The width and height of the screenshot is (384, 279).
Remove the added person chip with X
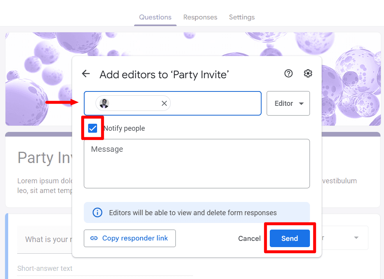coord(164,104)
